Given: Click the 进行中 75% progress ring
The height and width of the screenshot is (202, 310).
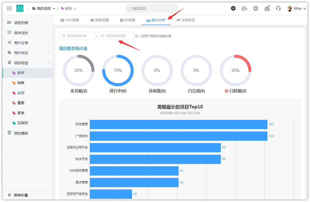Looking at the screenshot, I should tap(118, 71).
